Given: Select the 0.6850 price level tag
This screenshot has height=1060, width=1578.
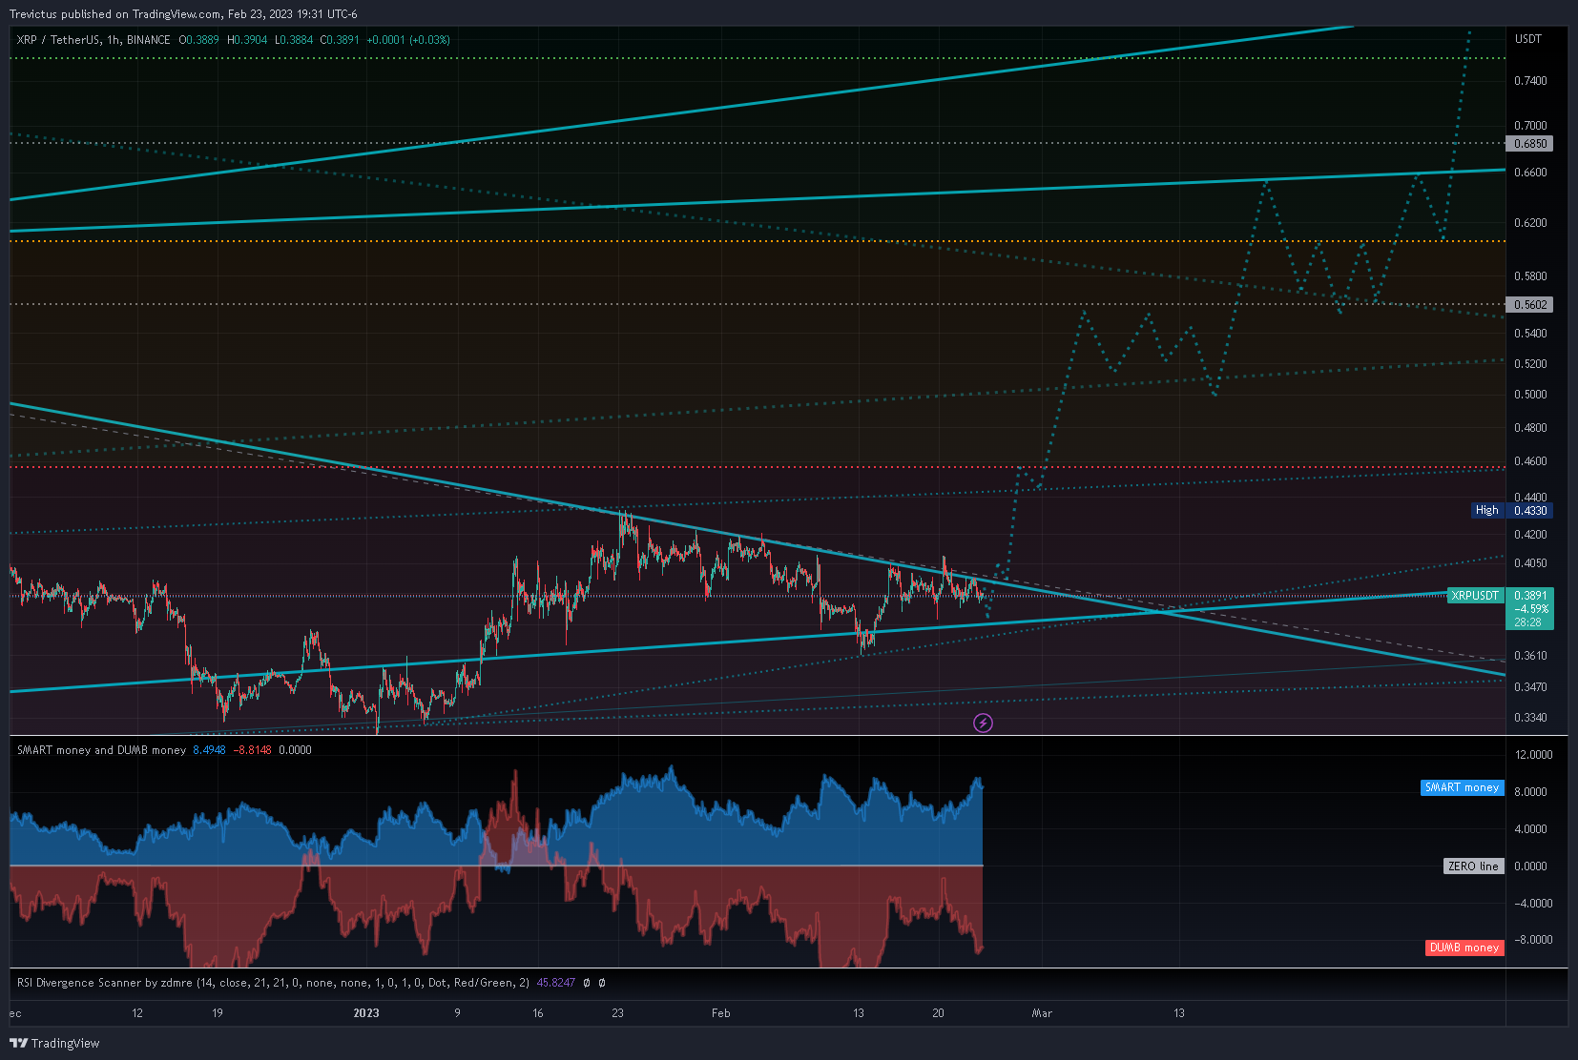Looking at the screenshot, I should [1529, 144].
